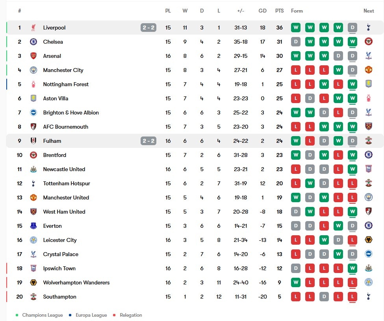Click Leicester City's next opponent Wolves crest
Image resolution: width=384 pixels, height=321 pixels.
(x=368, y=240)
